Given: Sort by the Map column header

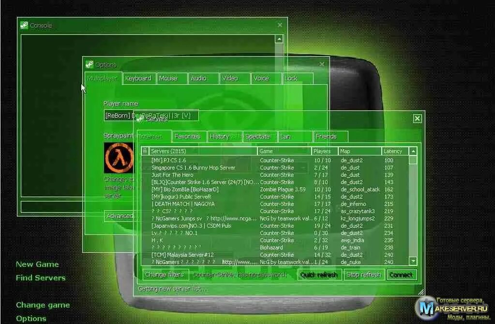Looking at the screenshot, I should [x=360, y=151].
